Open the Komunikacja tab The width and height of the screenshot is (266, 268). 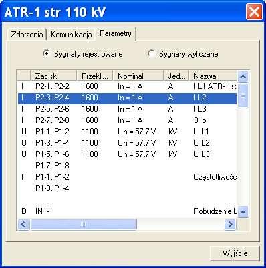click(72, 35)
